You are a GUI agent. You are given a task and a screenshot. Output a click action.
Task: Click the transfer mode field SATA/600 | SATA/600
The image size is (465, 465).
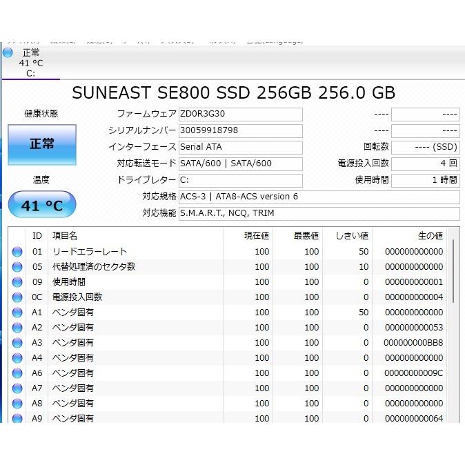[x=241, y=164]
